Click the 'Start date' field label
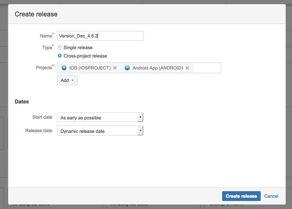Viewport: 292px width, 209px height. (x=42, y=117)
